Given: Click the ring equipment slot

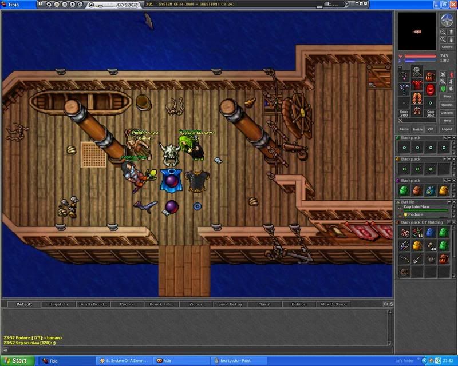Looking at the screenshot, I should pos(404,103).
